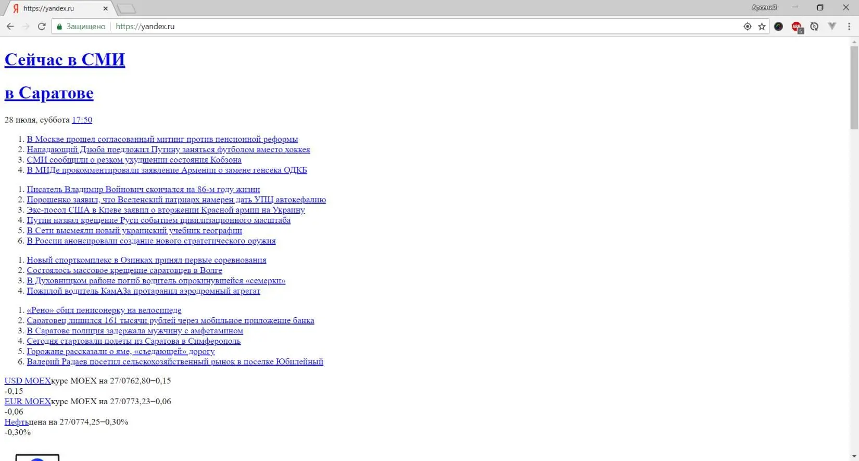This screenshot has height=461, width=859.
Task: Reload the yandex.ru page
Action: pyautogui.click(x=42, y=27)
